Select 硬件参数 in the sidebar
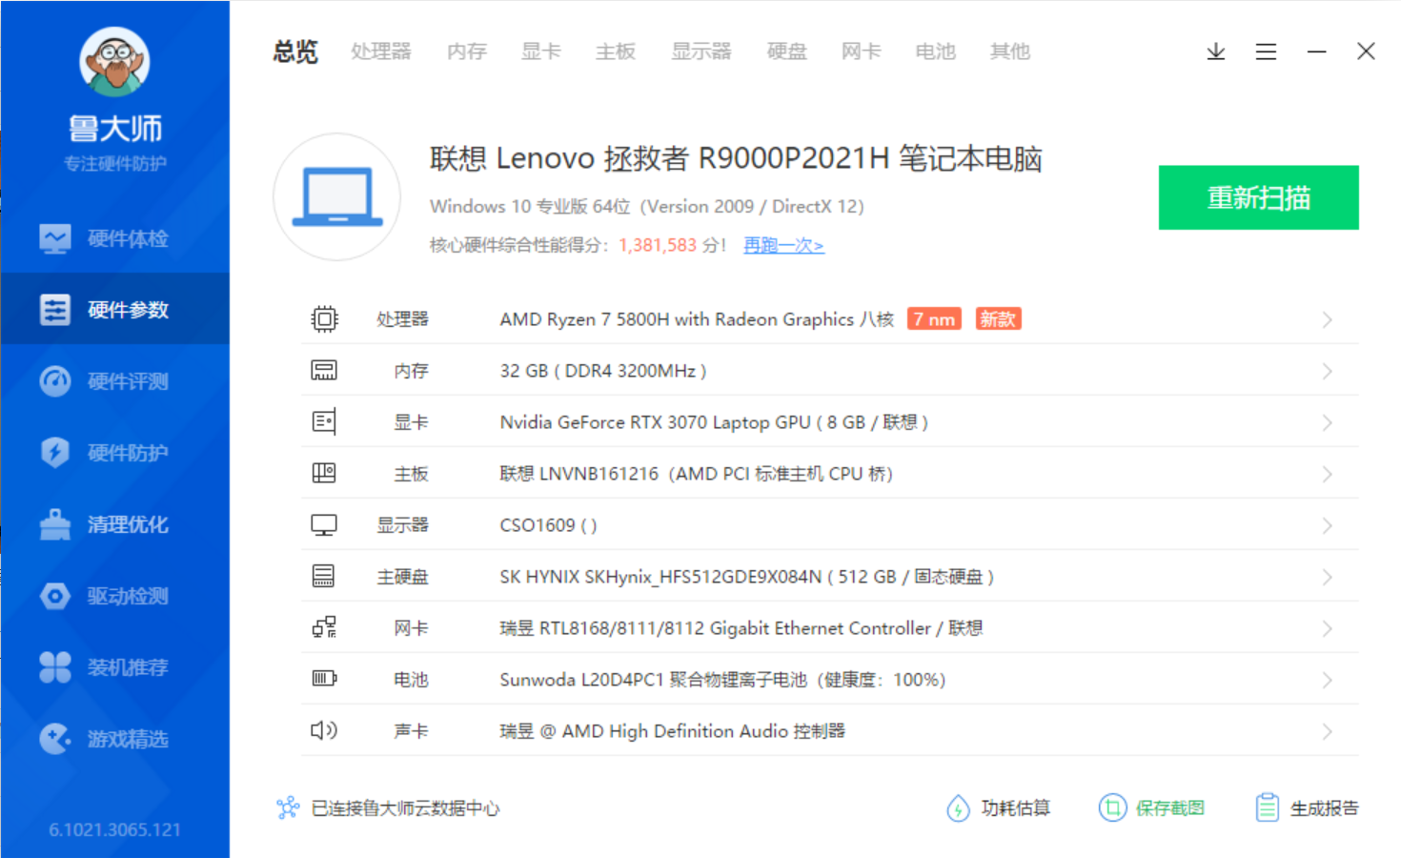This screenshot has width=1401, height=858. 114,310
